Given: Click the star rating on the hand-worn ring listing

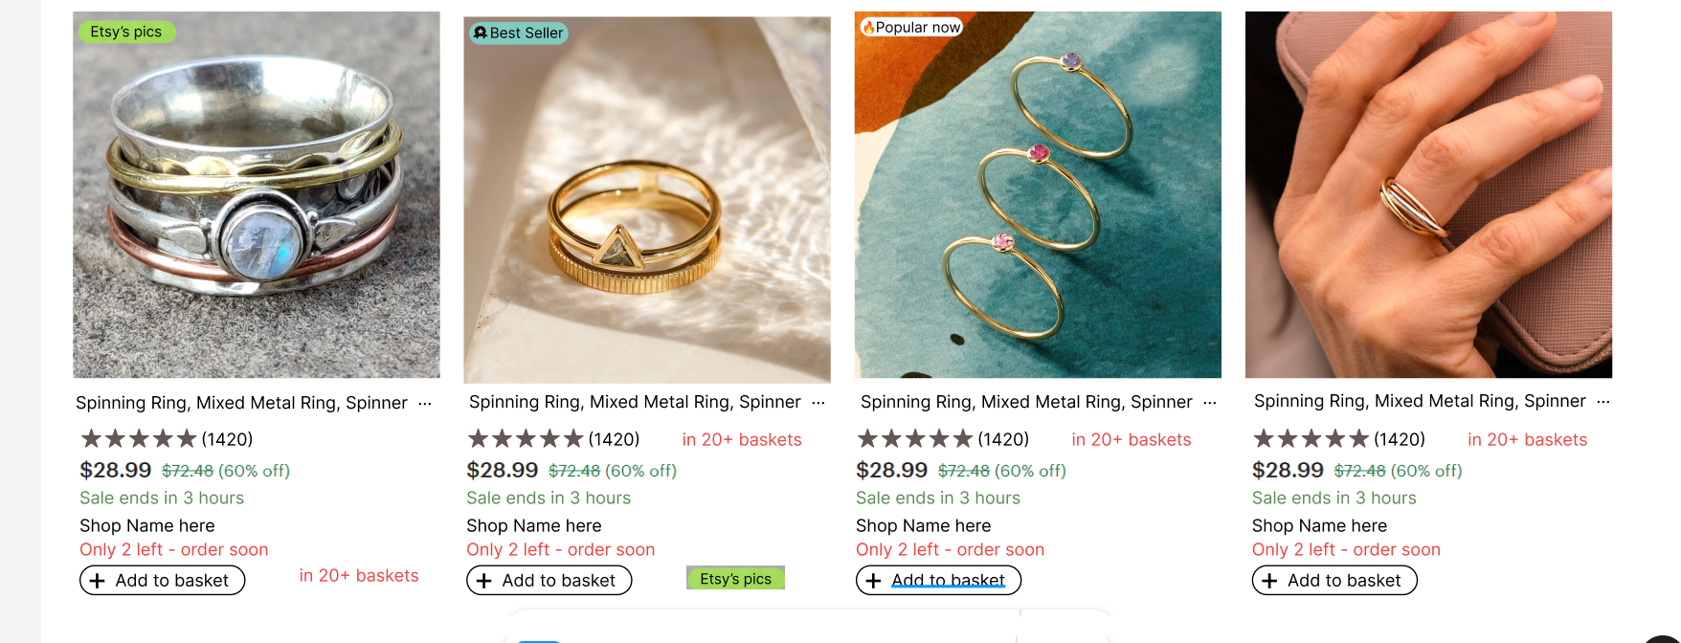Looking at the screenshot, I should (1311, 439).
